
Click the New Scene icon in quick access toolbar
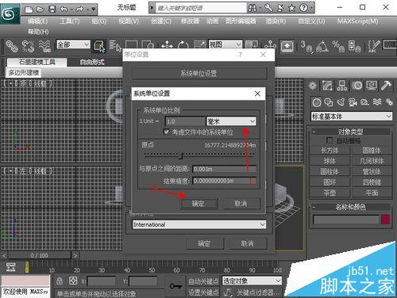[29, 10]
